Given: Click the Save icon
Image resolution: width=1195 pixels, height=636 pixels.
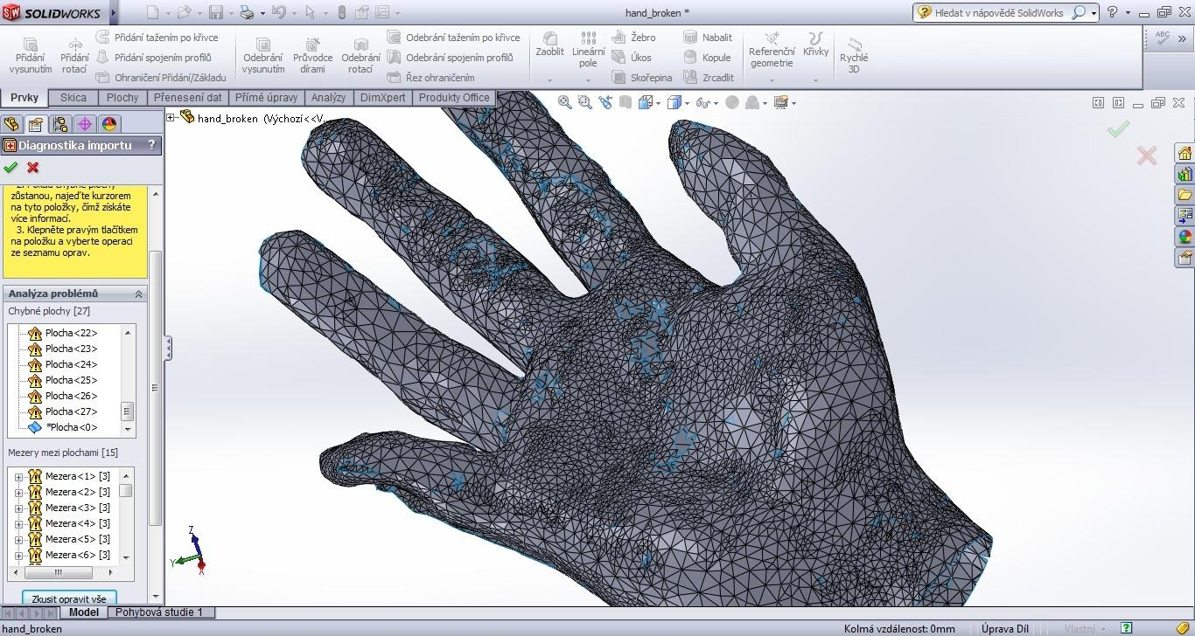Looking at the screenshot, I should 216,12.
